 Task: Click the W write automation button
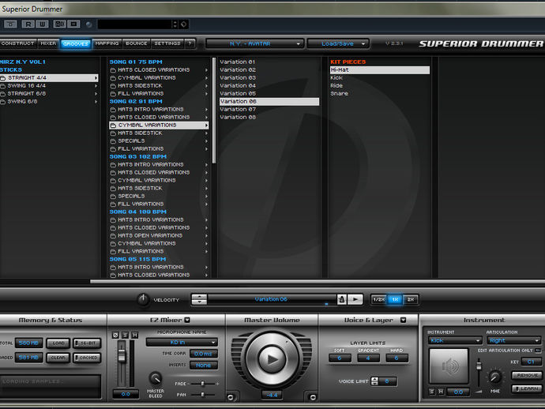click(x=42, y=24)
